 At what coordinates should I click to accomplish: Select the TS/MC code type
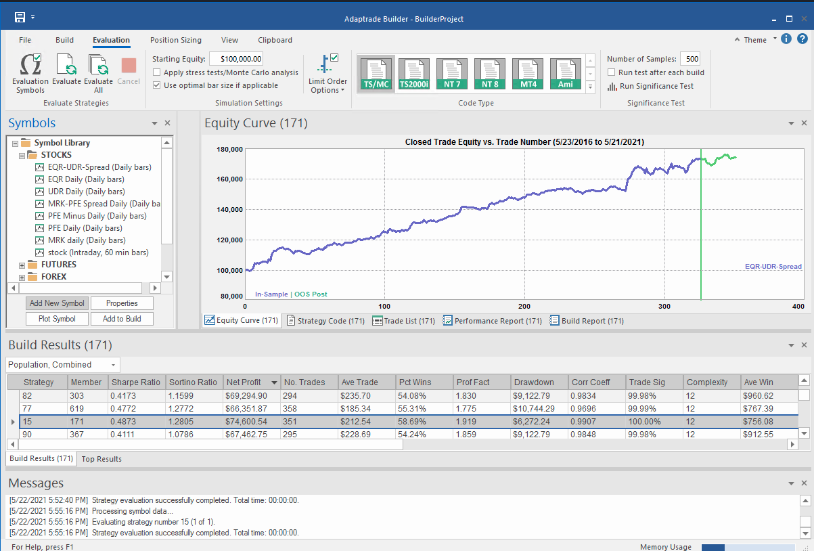[x=376, y=74]
